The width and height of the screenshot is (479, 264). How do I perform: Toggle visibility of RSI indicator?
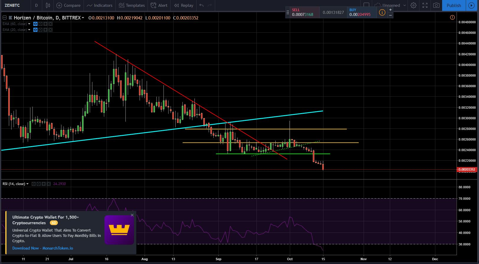[x=34, y=184]
